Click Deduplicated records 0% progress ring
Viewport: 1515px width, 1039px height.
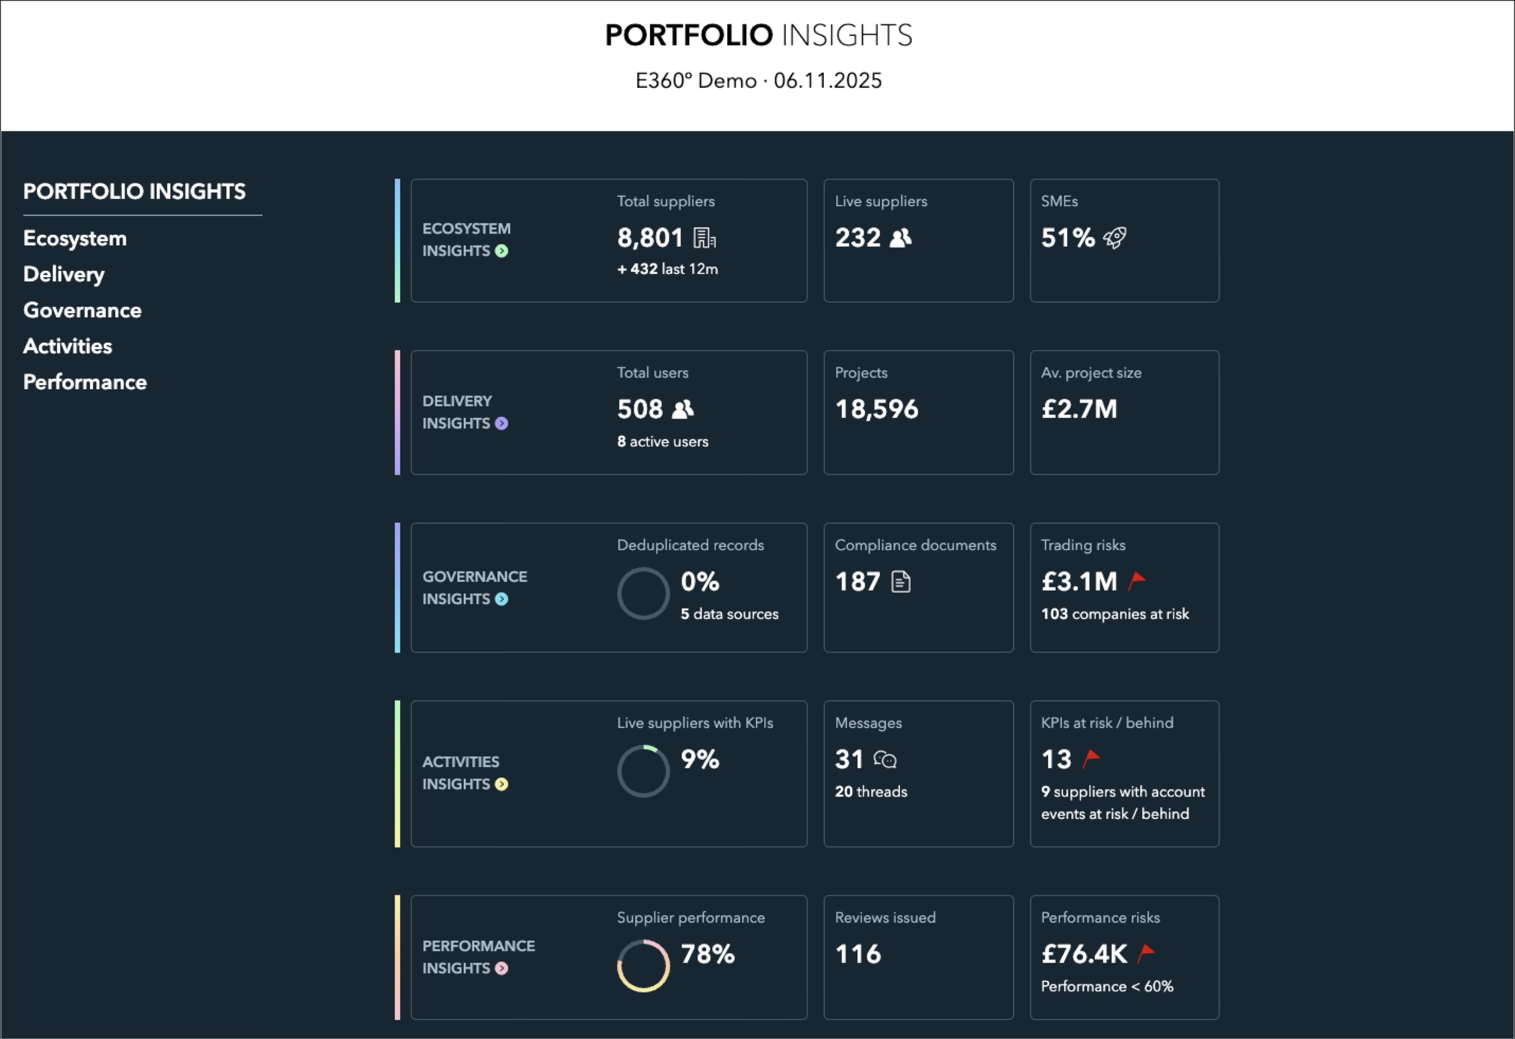pos(644,593)
